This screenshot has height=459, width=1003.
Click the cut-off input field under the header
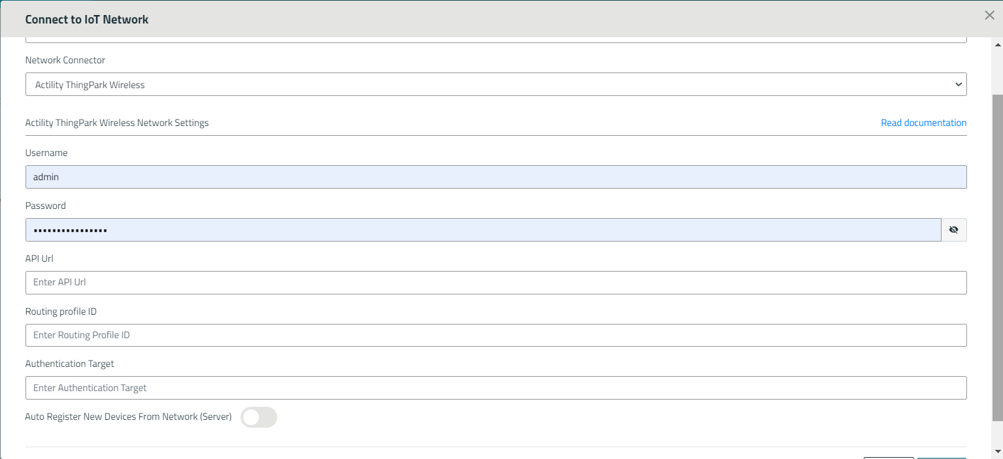coord(496,40)
